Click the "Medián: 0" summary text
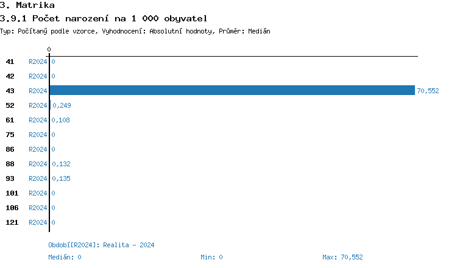This screenshot has height=268, width=457. point(65,257)
